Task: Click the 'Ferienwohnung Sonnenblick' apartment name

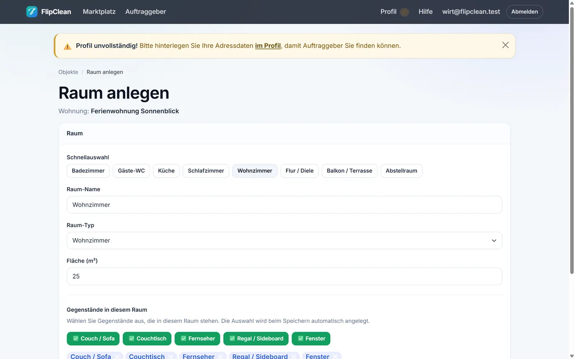Action: coord(135,111)
